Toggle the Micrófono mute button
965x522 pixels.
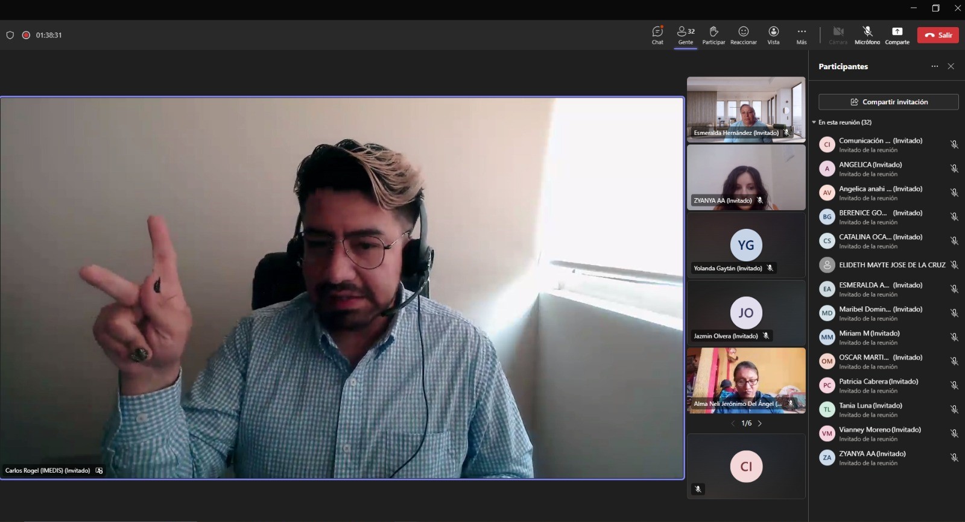pyautogui.click(x=867, y=35)
